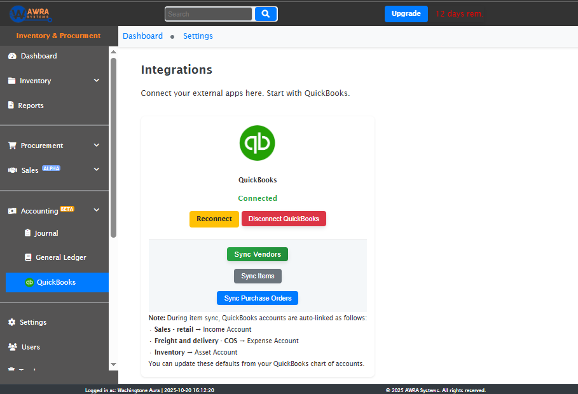This screenshot has height=394, width=578.
Task: Expand the Procurement section
Action: [96, 146]
